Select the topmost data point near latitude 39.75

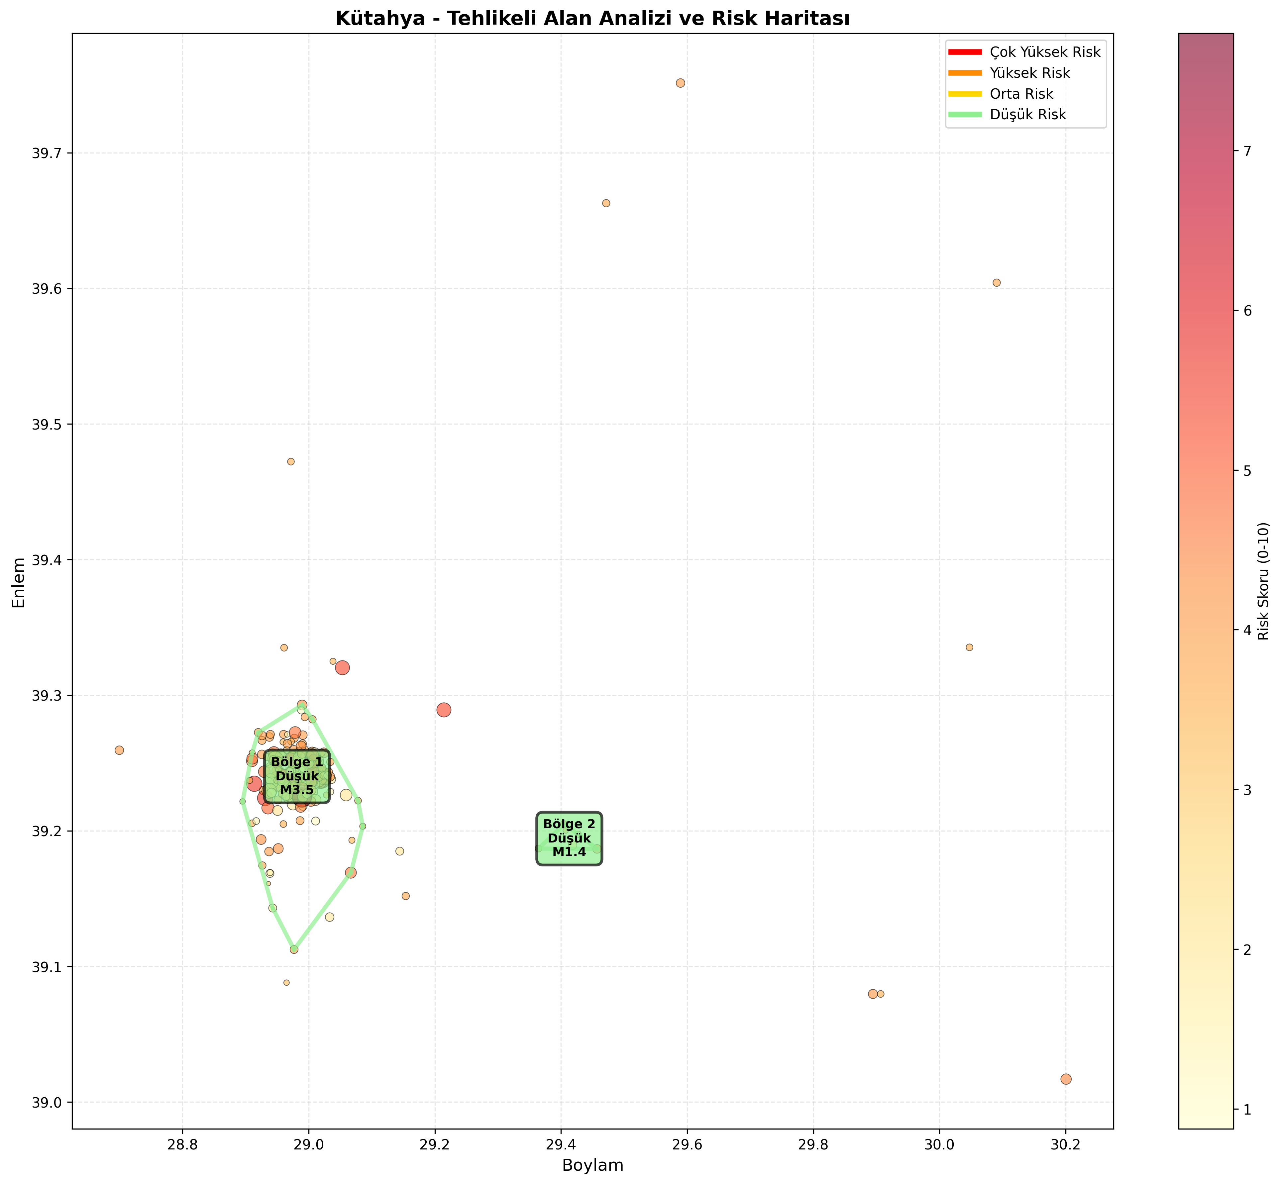pyautogui.click(x=681, y=83)
